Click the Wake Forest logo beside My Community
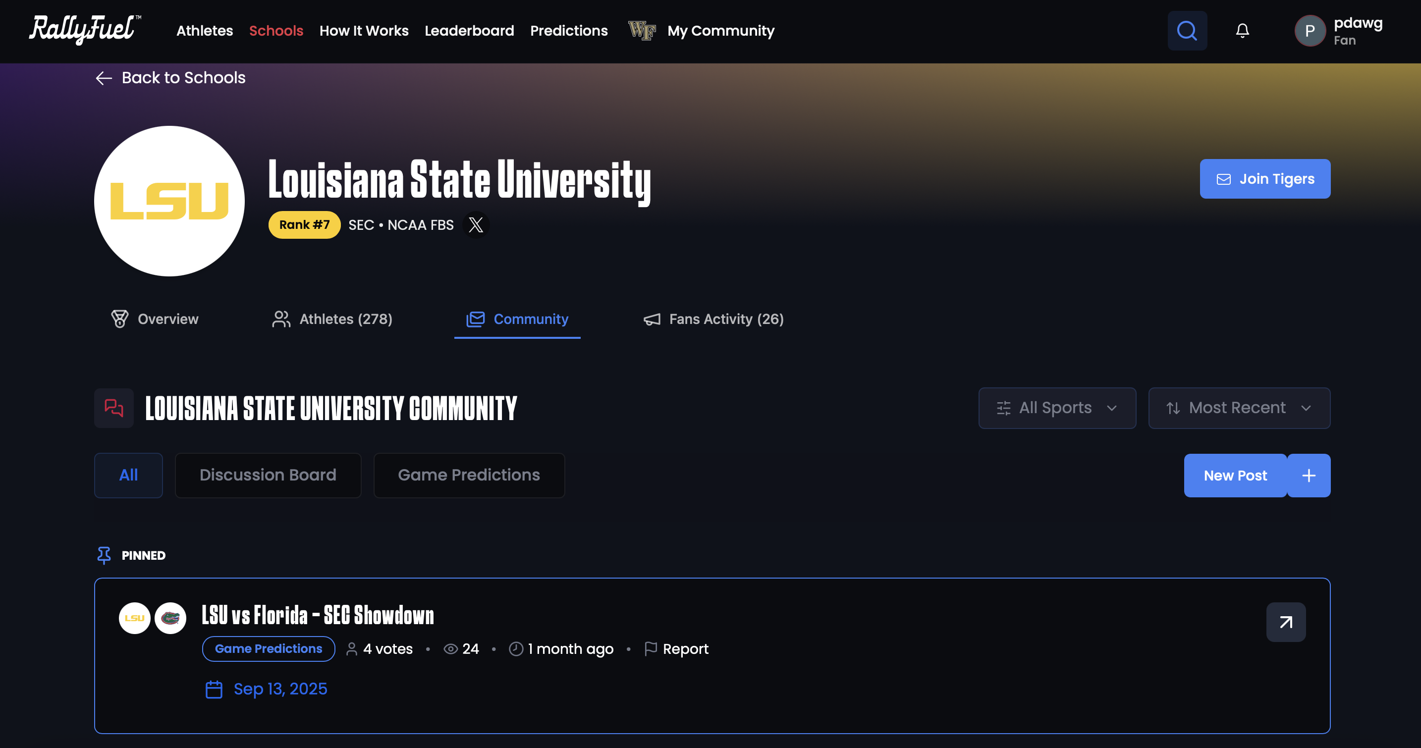 [642, 30]
